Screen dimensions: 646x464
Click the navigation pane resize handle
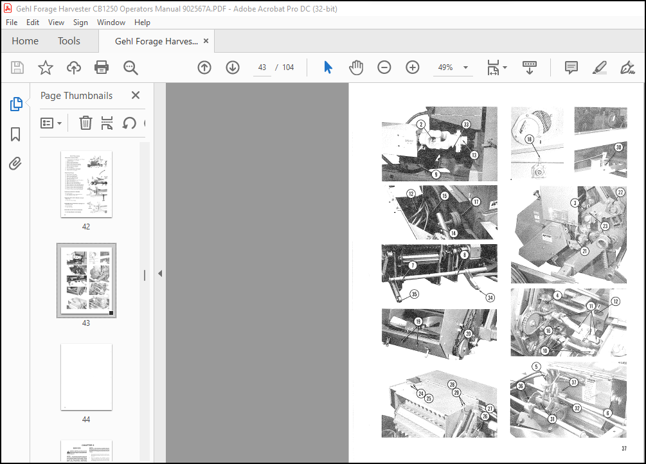[145, 275]
